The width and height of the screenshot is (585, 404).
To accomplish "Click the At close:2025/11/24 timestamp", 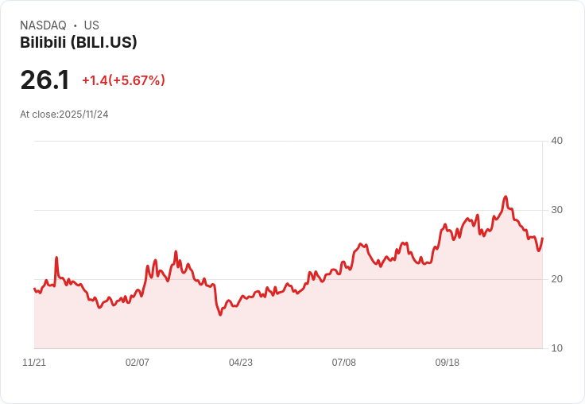I will [64, 115].
